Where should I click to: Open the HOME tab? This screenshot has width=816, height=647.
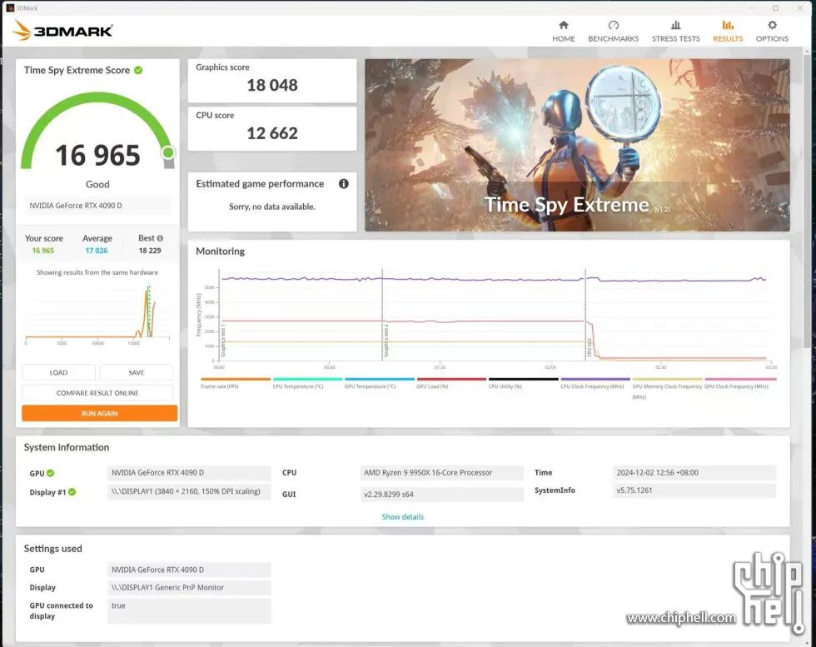pos(563,32)
